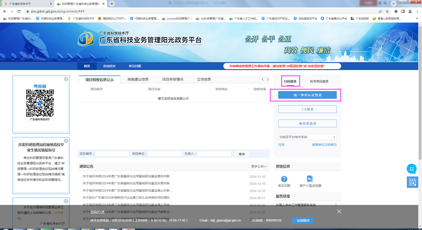The image size is (422, 230).
Task: Click next arrow in announcement tabs
Action: [268, 79]
